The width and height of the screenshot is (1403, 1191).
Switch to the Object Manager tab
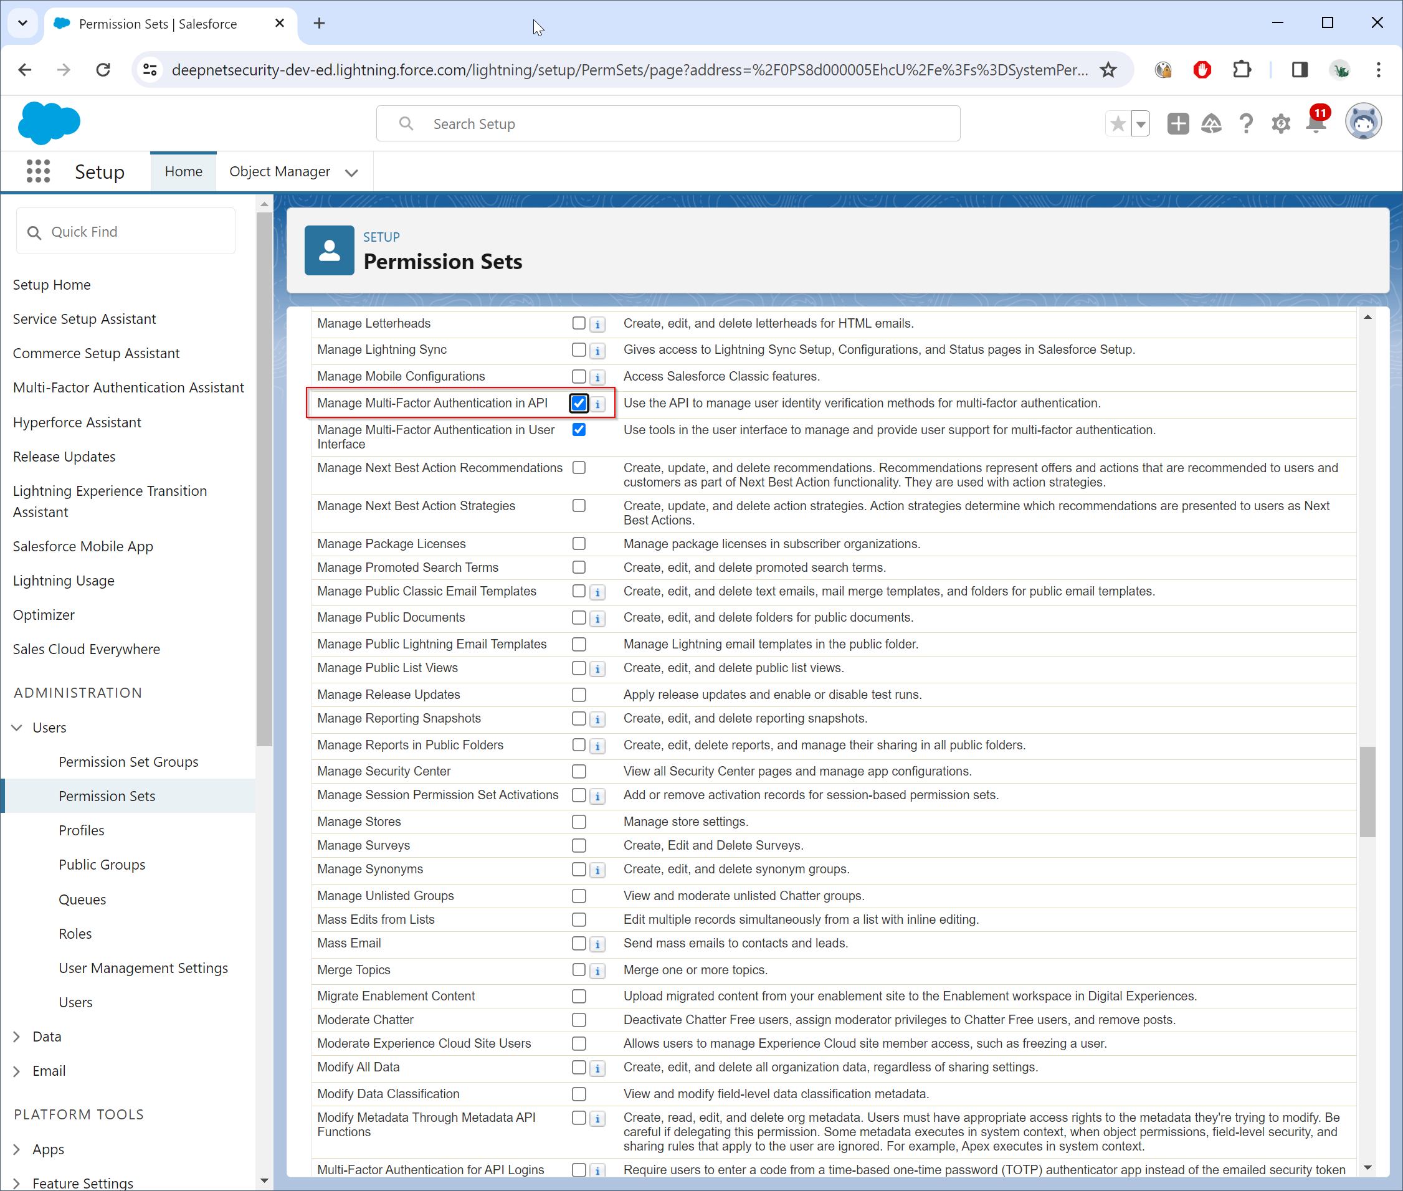[x=280, y=171]
